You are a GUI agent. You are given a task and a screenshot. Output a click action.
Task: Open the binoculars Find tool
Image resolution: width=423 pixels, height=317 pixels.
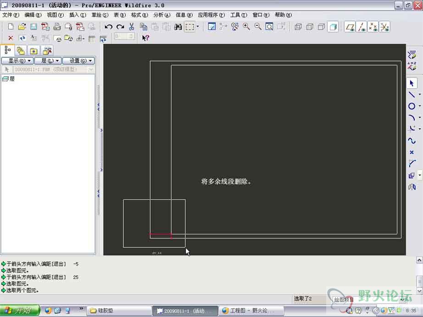tap(178, 27)
